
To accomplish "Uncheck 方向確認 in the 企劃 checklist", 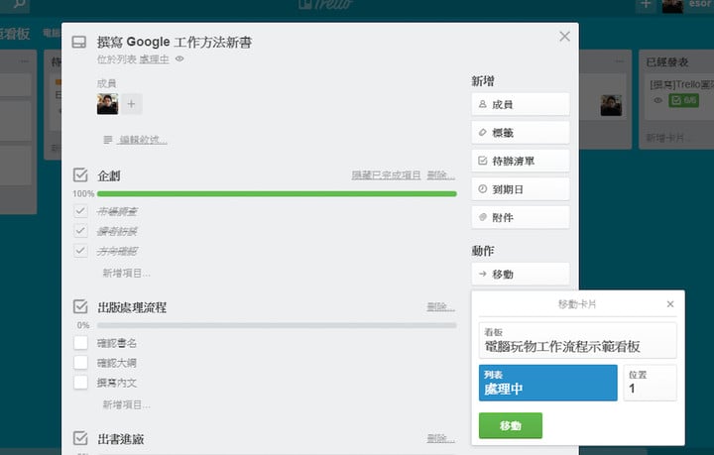I will (x=80, y=251).
